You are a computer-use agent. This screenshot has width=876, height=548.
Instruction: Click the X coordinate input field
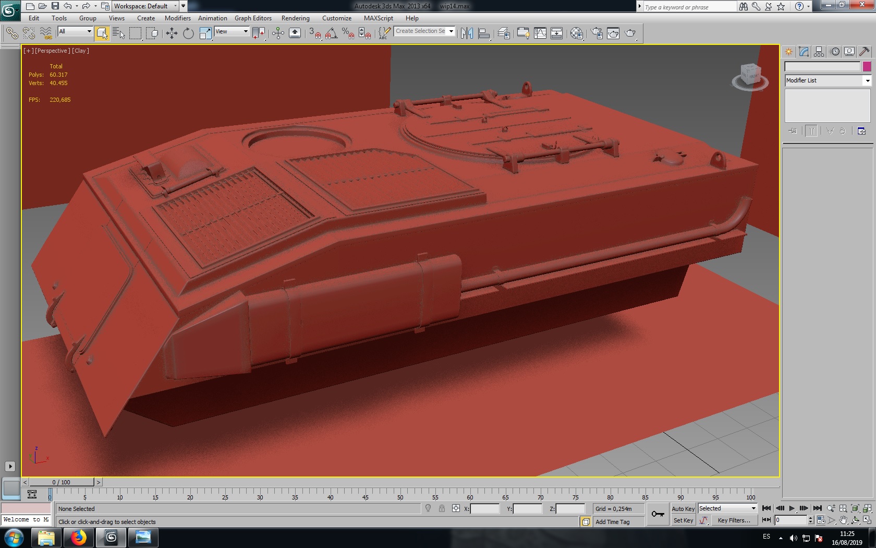point(485,509)
